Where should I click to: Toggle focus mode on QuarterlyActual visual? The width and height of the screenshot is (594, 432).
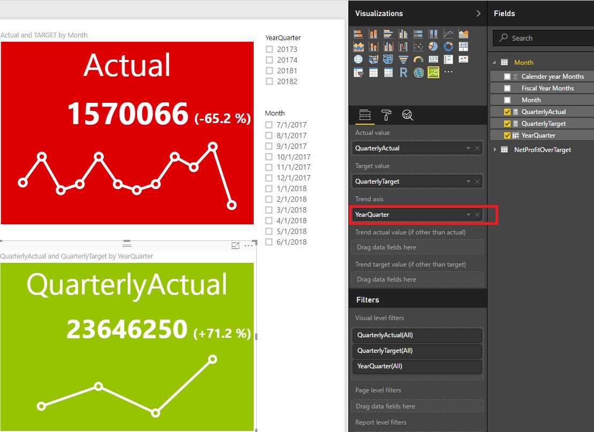tap(235, 246)
